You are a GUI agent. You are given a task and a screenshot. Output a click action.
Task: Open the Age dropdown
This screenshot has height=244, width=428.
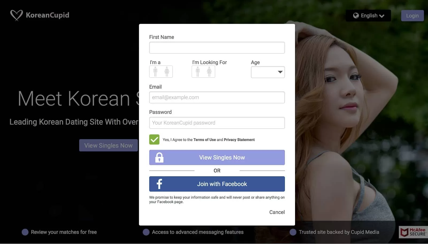[268, 72]
